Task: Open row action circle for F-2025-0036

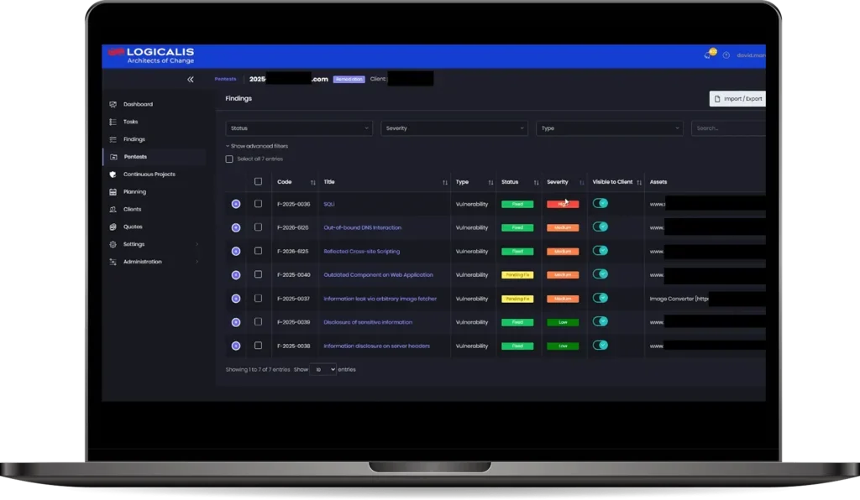Action: point(236,204)
